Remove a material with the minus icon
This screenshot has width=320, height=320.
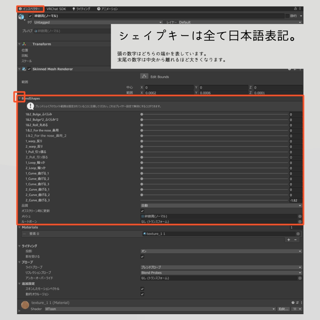[x=295, y=240]
